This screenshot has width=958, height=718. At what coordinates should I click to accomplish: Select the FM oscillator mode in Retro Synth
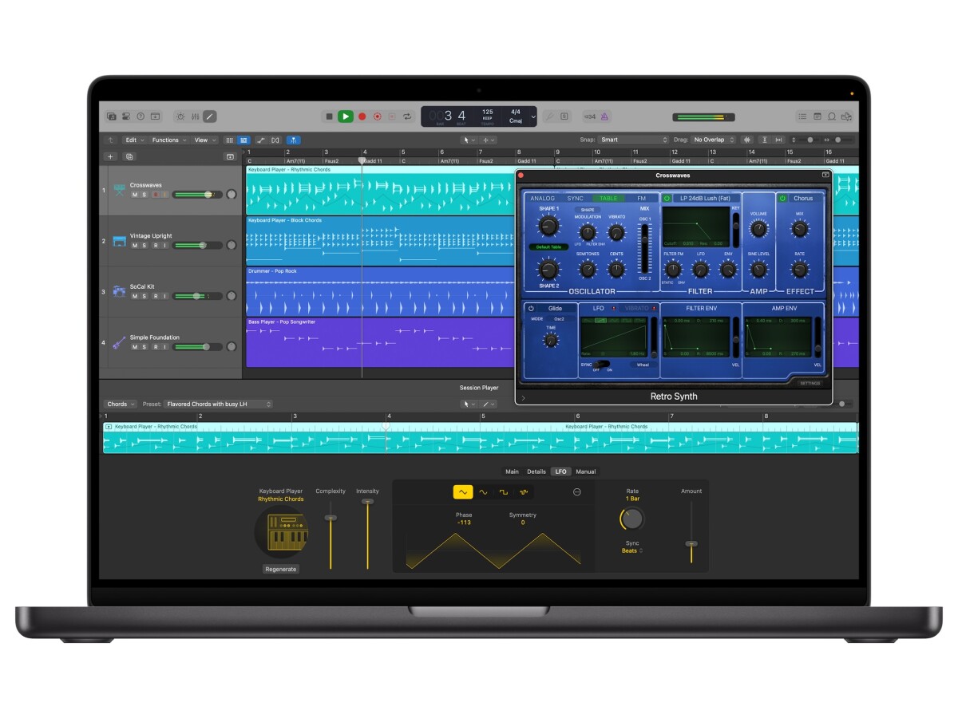coord(642,198)
